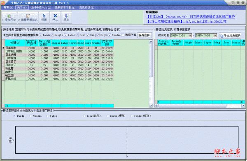This screenshot has width=247, height=161.
Task: Click the Sogou column header in results table
Action: (x=73, y=43)
